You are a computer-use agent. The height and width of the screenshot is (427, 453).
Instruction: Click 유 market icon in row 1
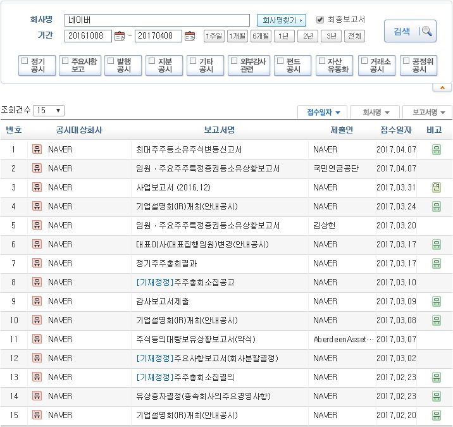pos(37,149)
